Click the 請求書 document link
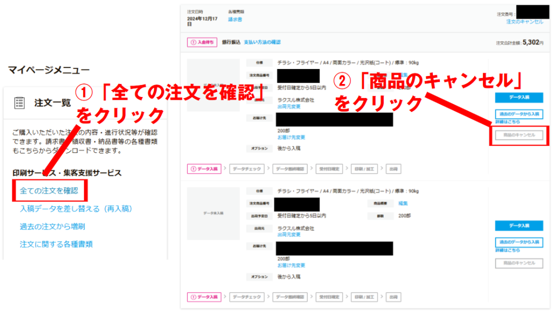The width and height of the screenshot is (552, 313). (235, 19)
